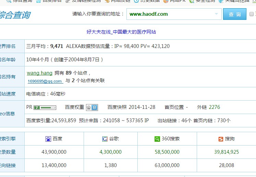Click the 360搜索 green search icon

point(157,139)
